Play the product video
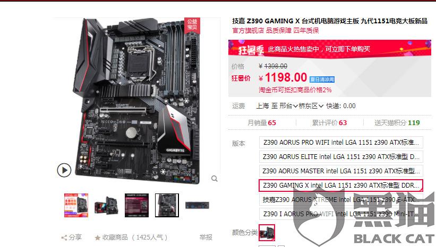 click(x=64, y=170)
